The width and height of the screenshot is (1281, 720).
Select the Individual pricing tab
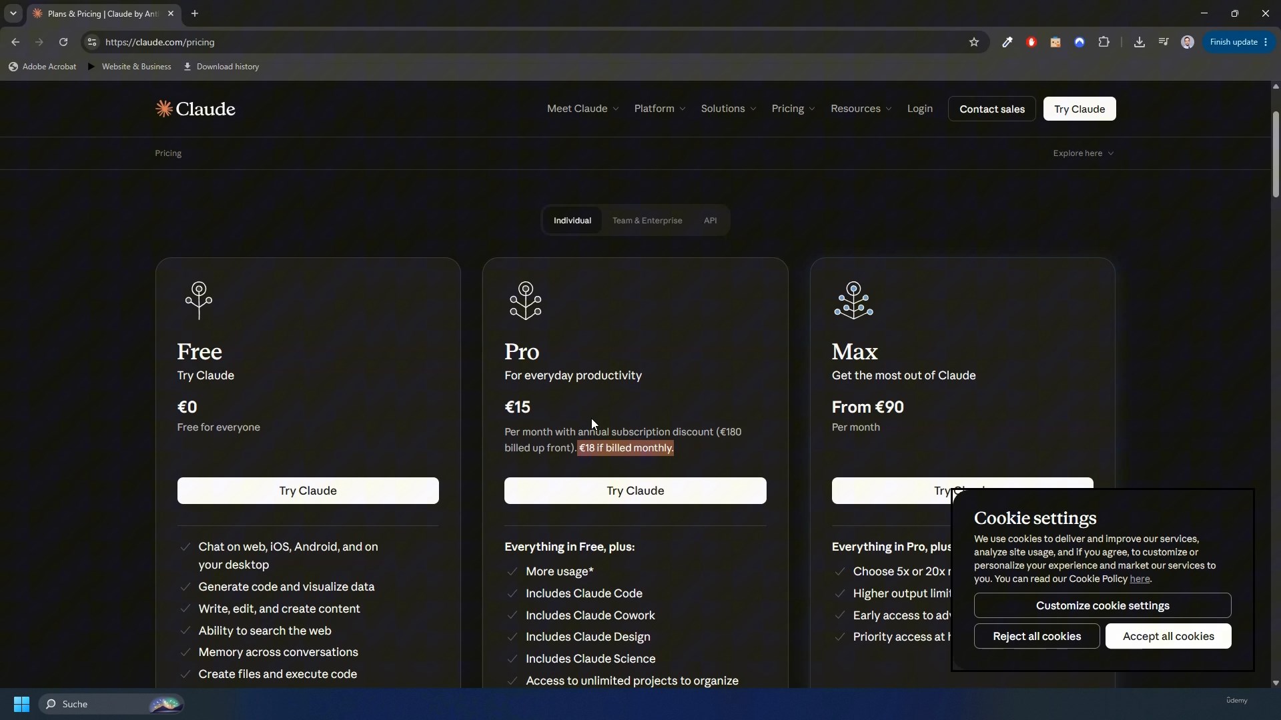(572, 221)
